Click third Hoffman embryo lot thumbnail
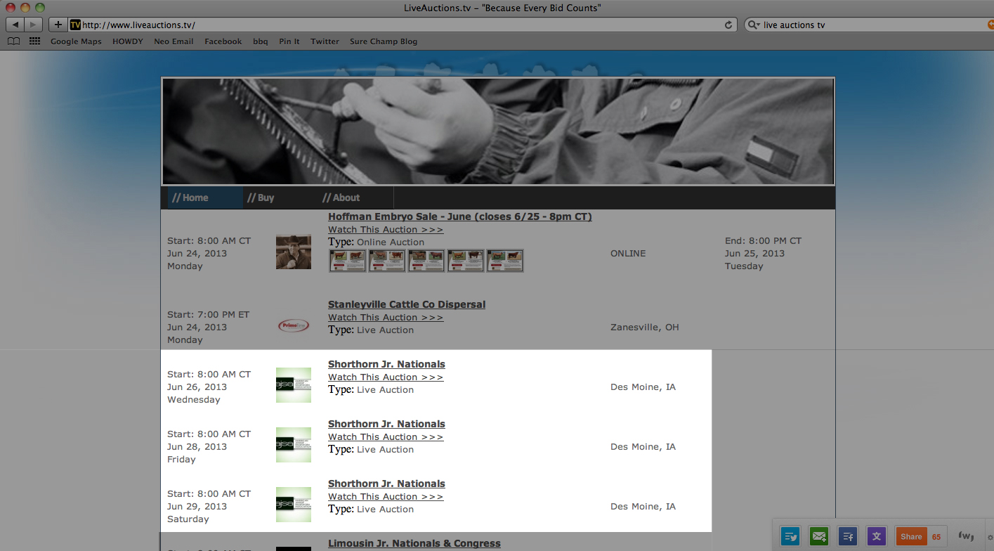The image size is (994, 551). pos(426,260)
